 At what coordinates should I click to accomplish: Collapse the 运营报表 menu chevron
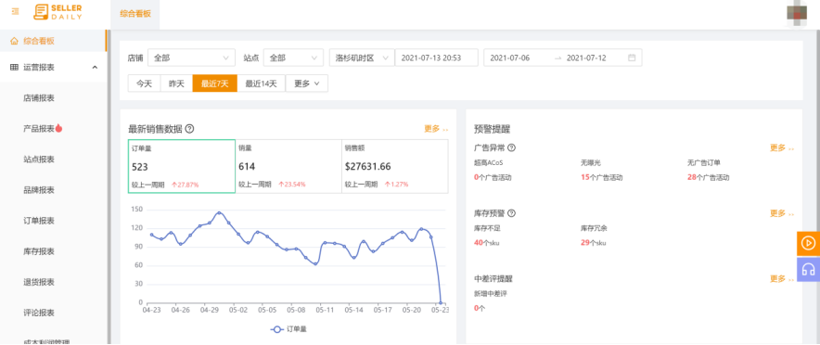click(95, 68)
